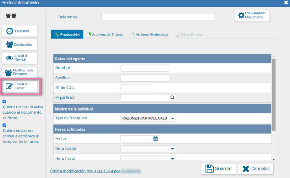Toggle send email to task receiver checkbox
Screen dimensions: 290x178
(5, 125)
